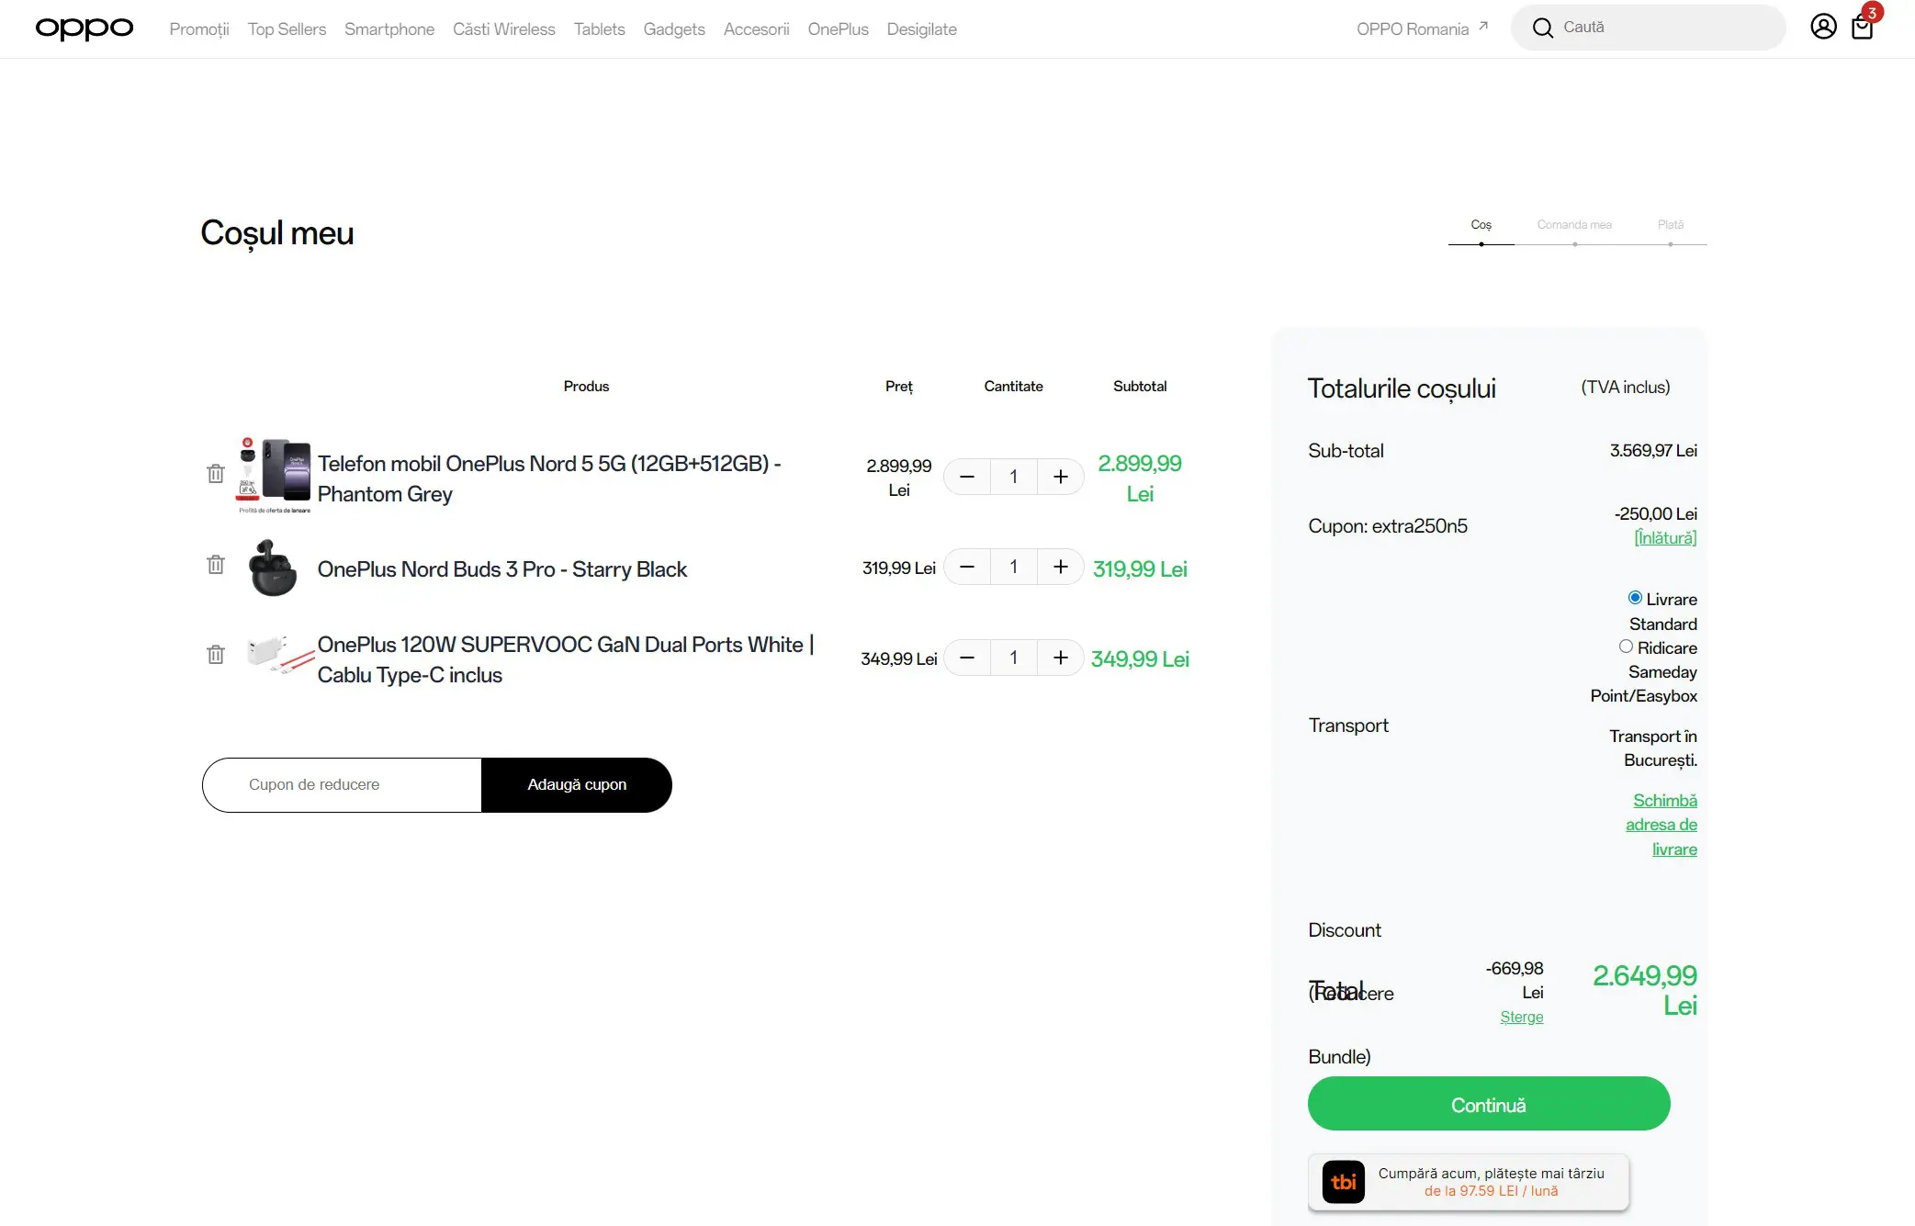Delete OnePlus Nord 5 phone from cart
Viewport: 1915px width, 1226px height.
click(x=216, y=474)
